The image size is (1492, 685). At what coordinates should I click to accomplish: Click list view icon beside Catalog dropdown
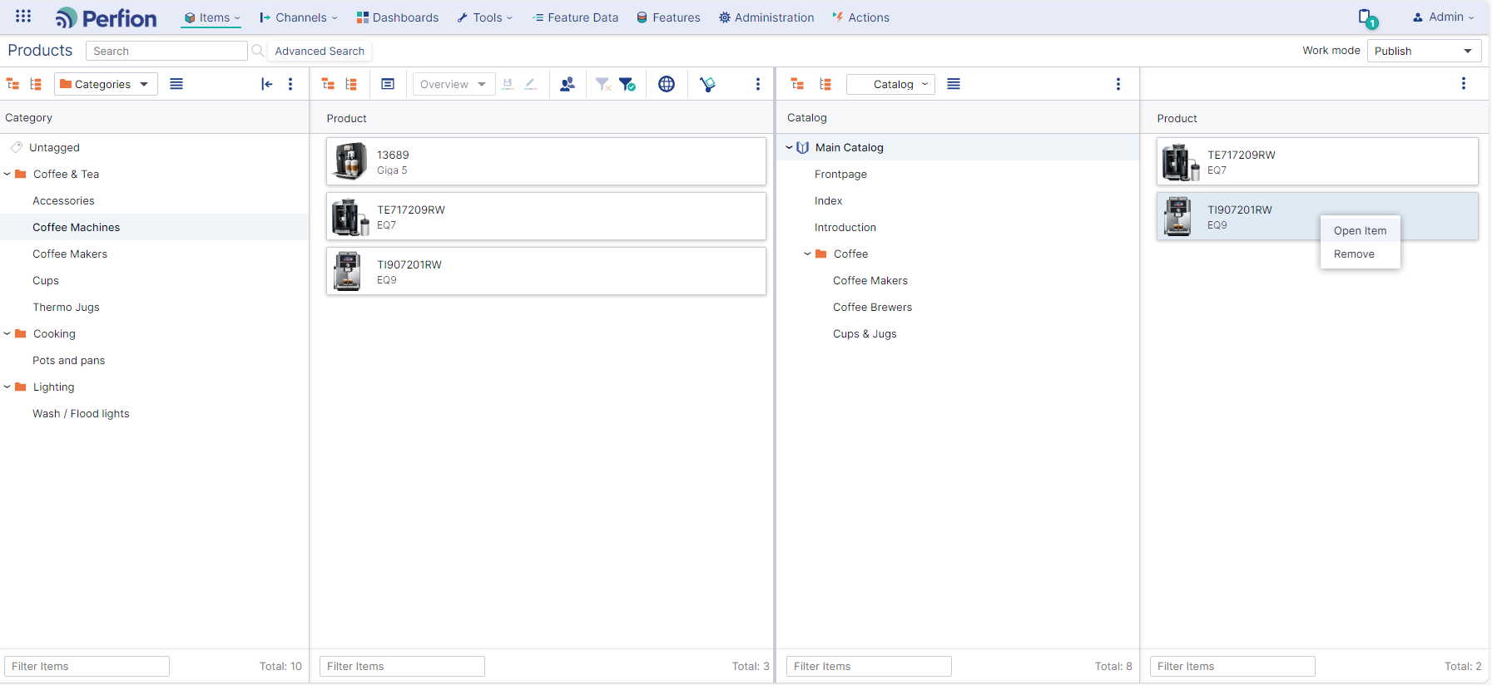tap(954, 84)
